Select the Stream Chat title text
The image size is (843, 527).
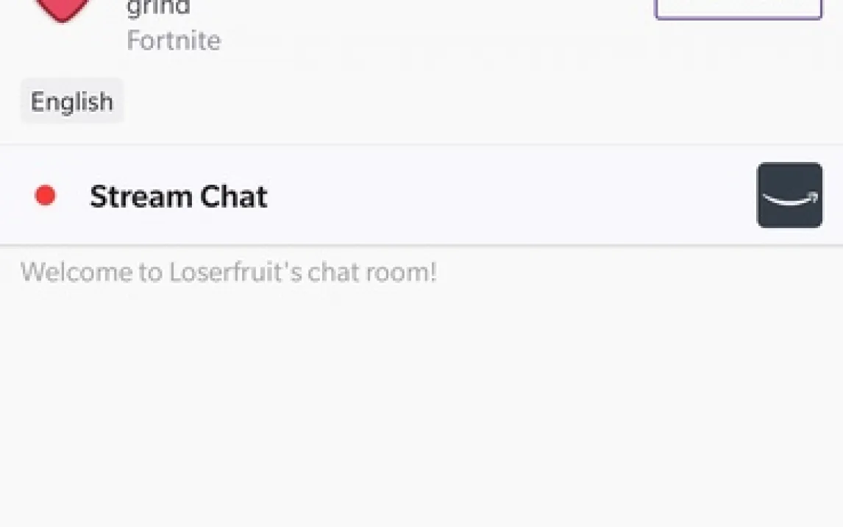(x=179, y=197)
